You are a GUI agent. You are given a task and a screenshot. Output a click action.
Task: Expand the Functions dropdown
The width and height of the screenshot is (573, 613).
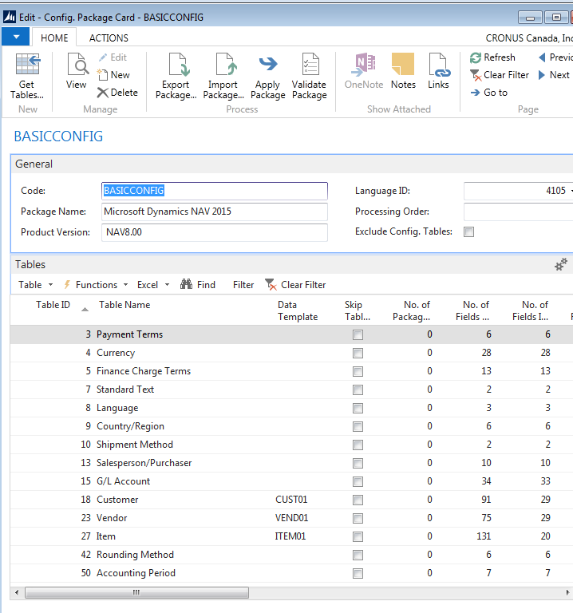click(125, 285)
